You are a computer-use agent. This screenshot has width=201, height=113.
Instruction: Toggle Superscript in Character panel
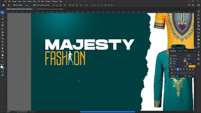tap(184, 69)
